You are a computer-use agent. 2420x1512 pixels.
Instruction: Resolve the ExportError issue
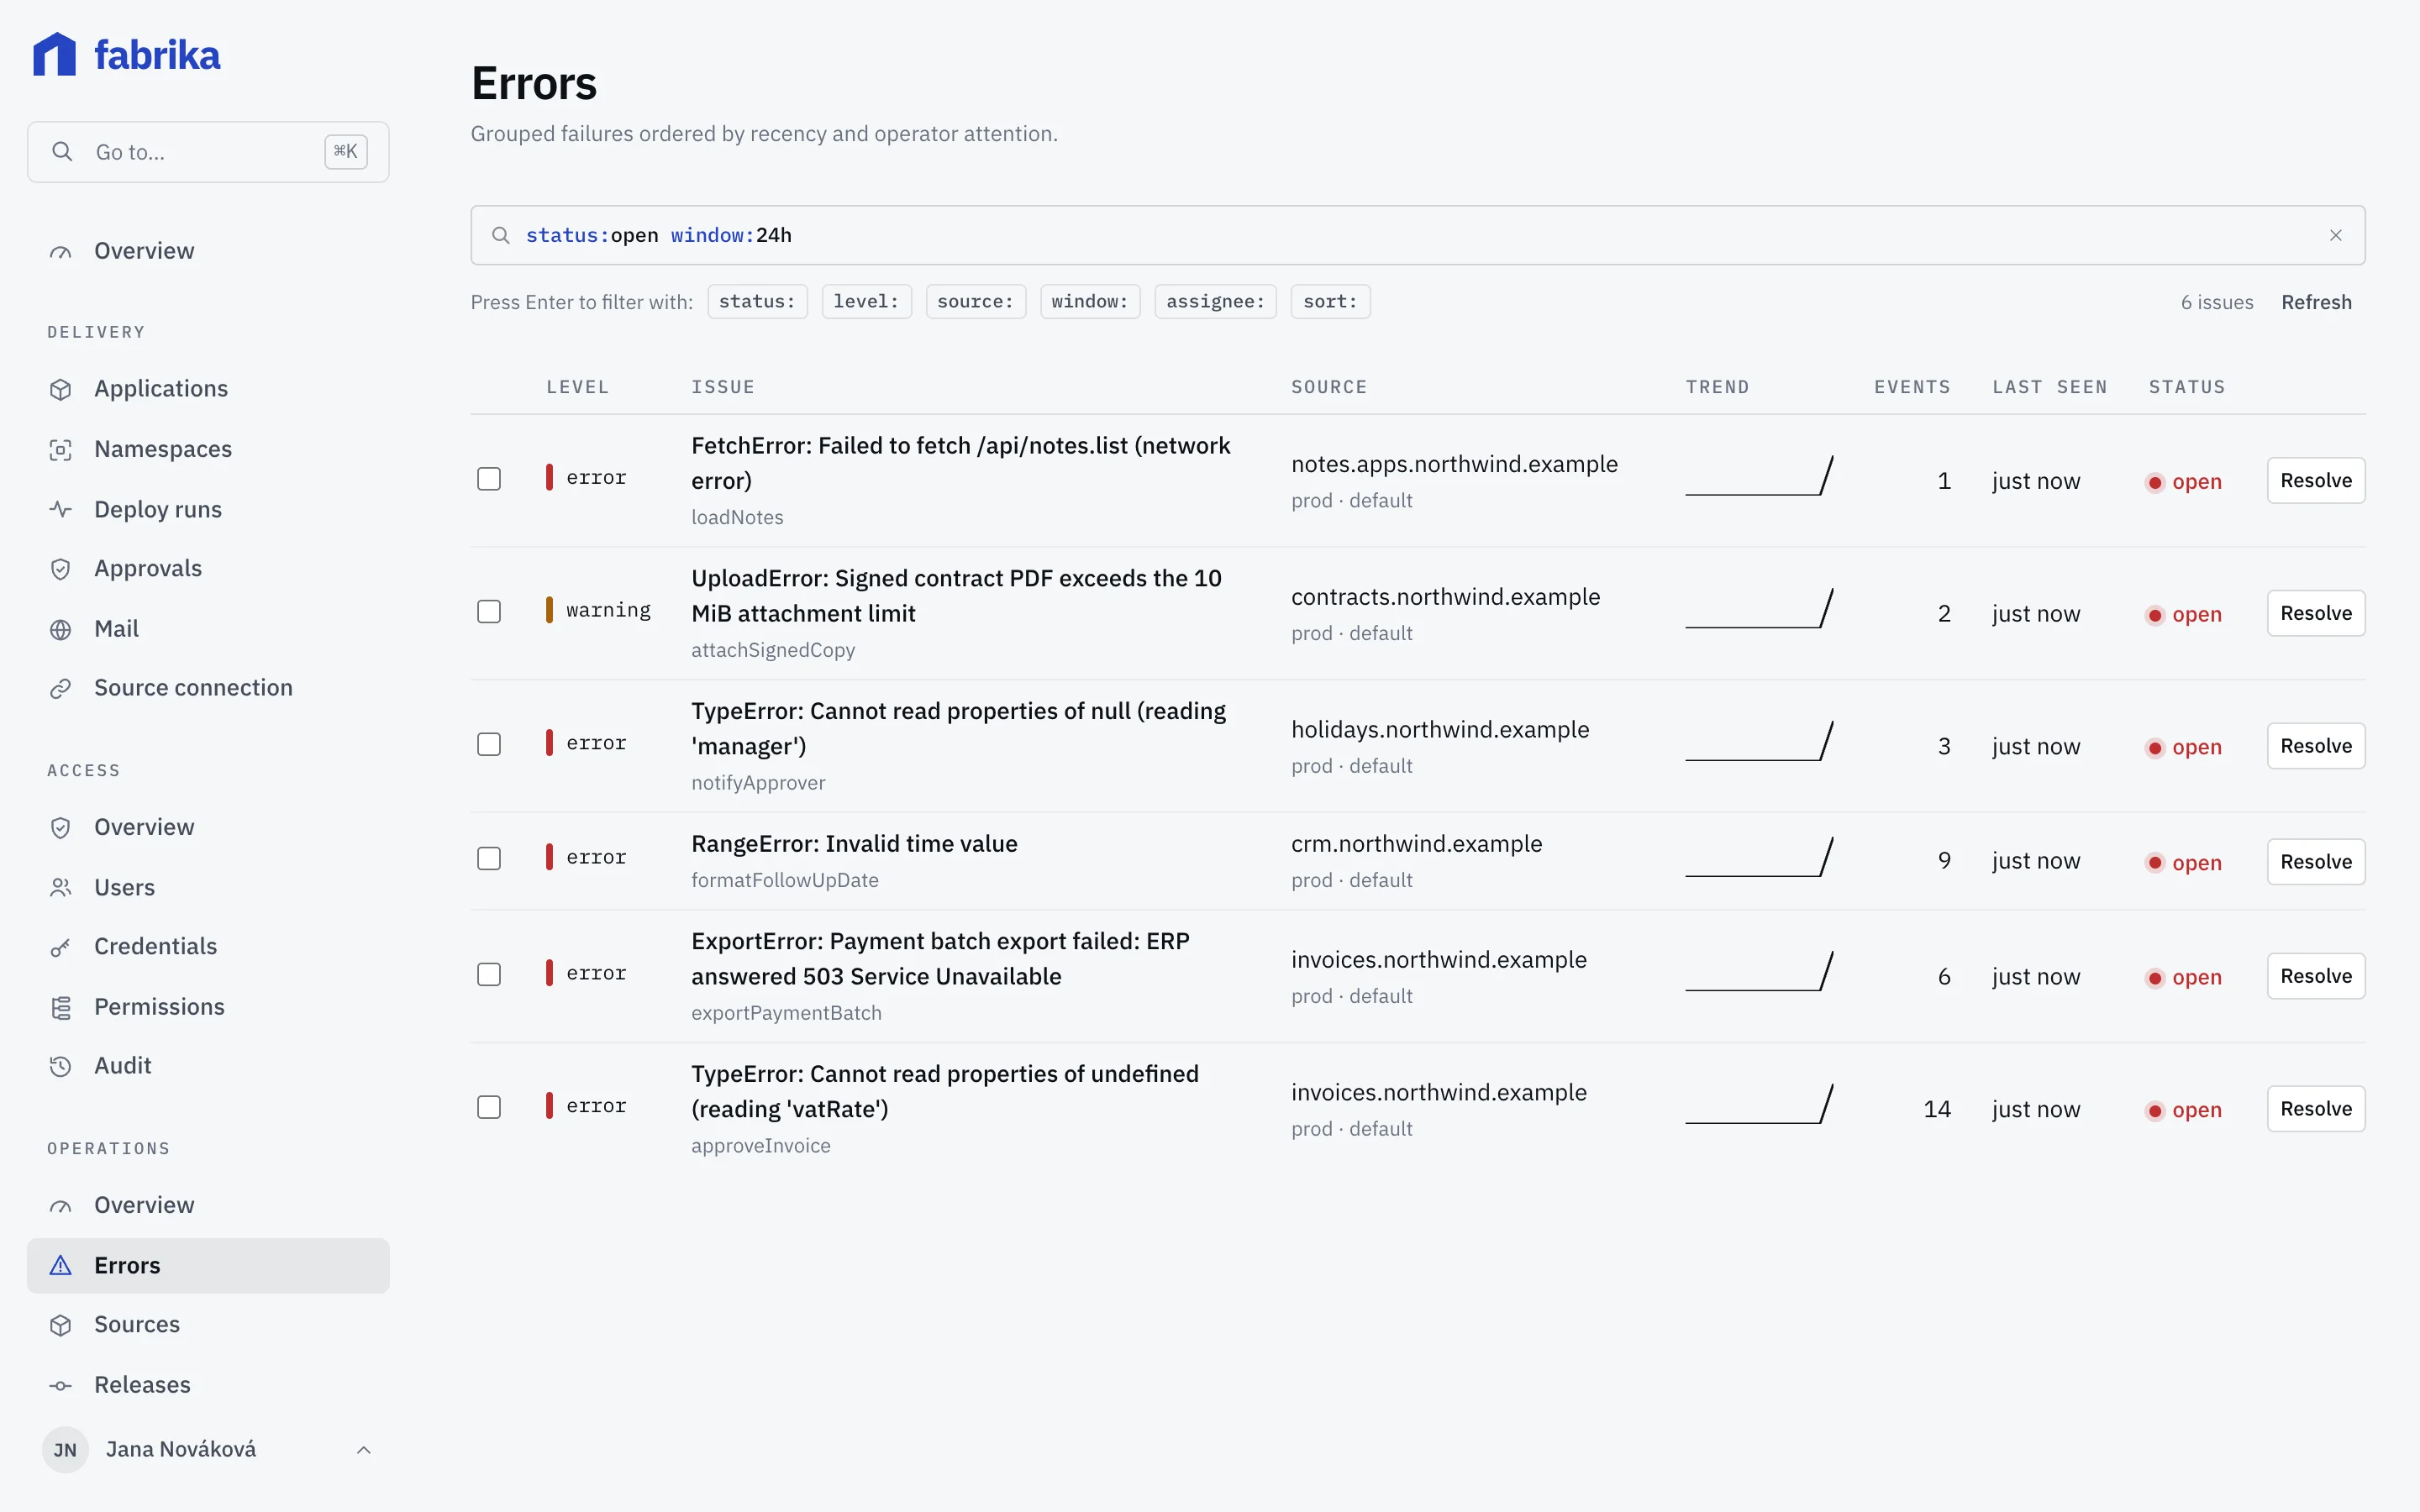[x=2315, y=976]
